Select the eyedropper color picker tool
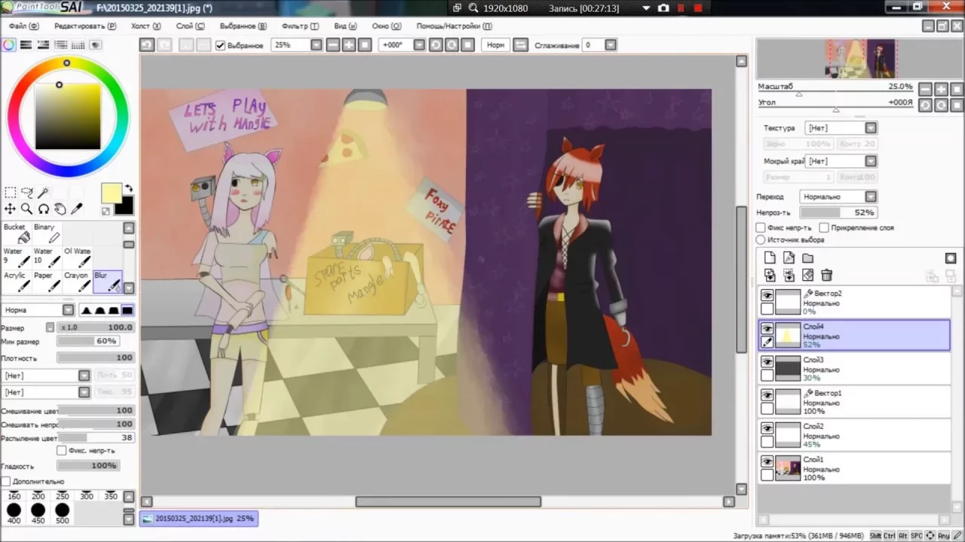Viewport: 965px width, 542px height. [76, 209]
